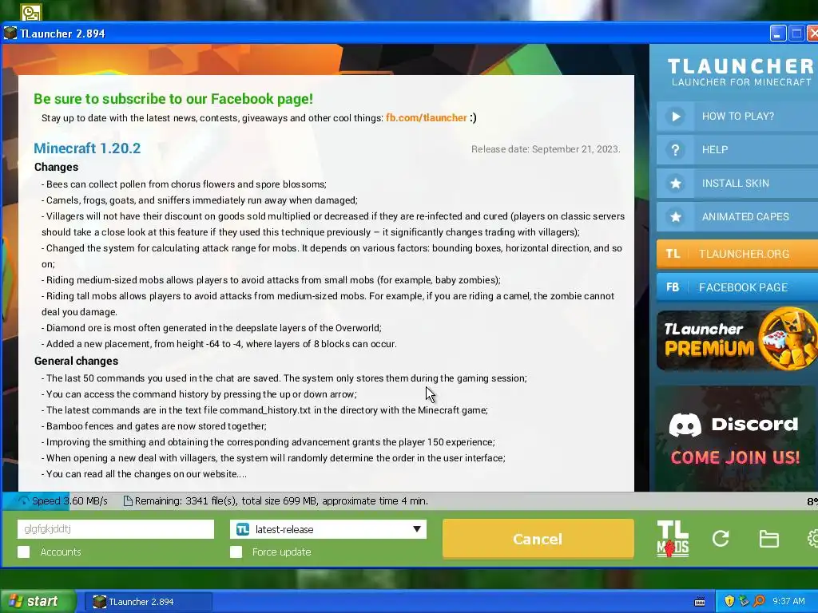Click the username input field
This screenshot has height=613, width=818.
(116, 529)
